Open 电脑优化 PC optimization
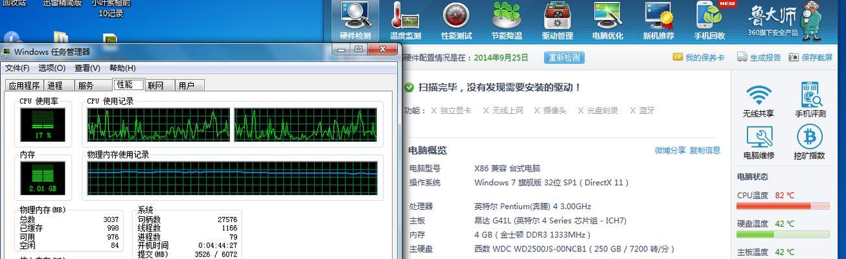 point(608,21)
